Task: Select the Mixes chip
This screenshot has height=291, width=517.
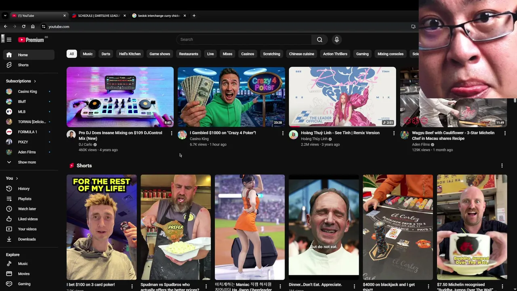Action: coord(227,54)
